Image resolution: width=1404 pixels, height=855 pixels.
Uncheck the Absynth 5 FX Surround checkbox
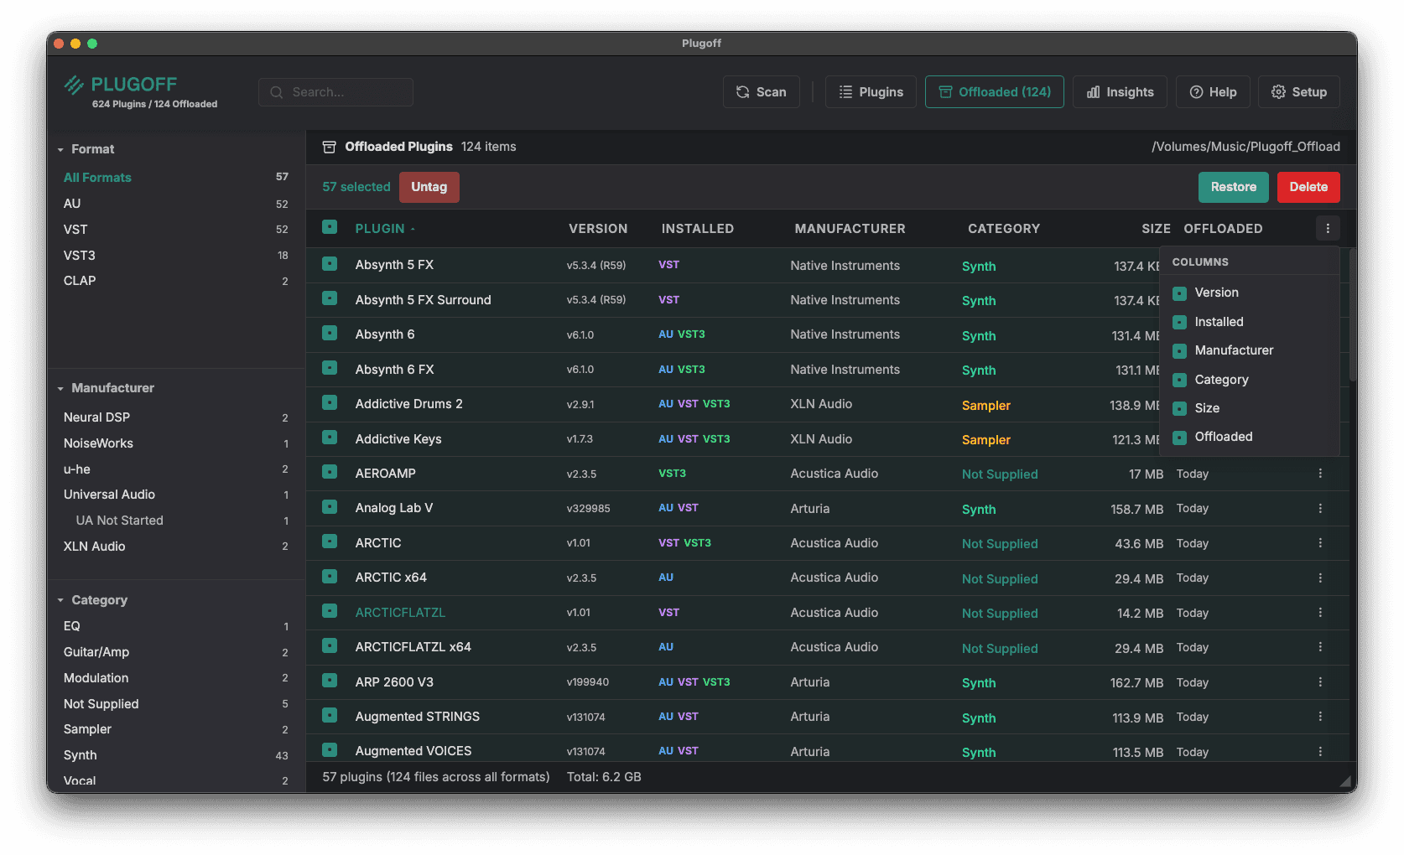point(330,298)
